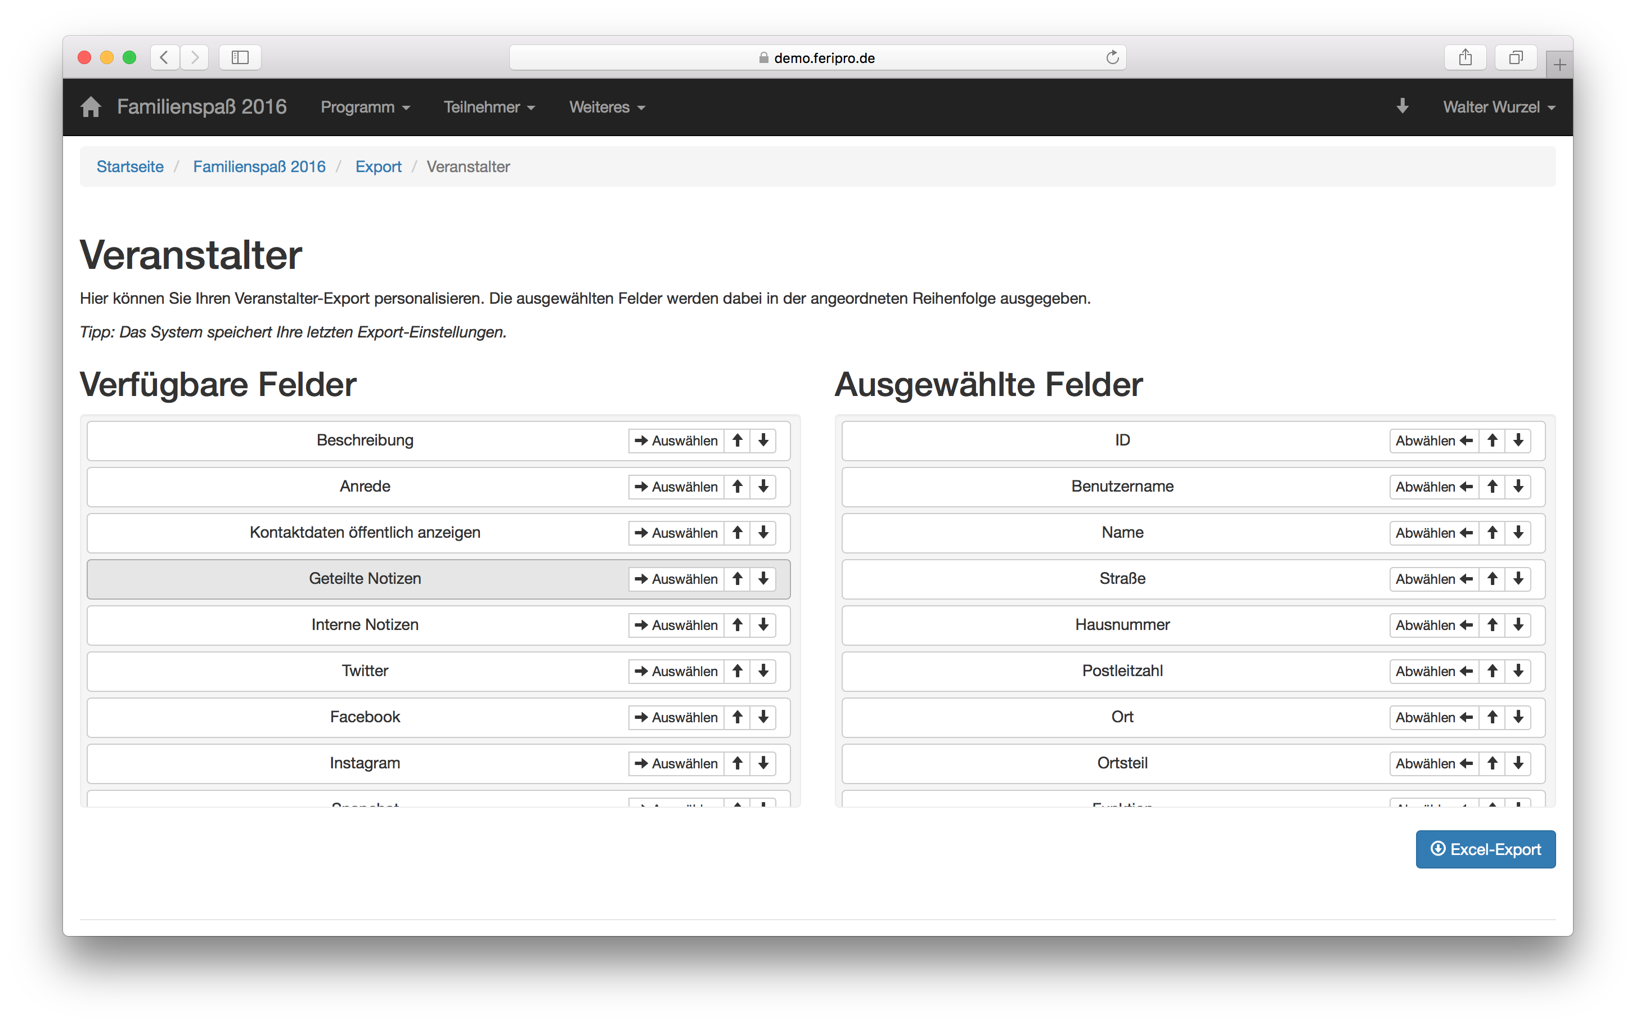Click the Excel-Export button

click(x=1485, y=849)
